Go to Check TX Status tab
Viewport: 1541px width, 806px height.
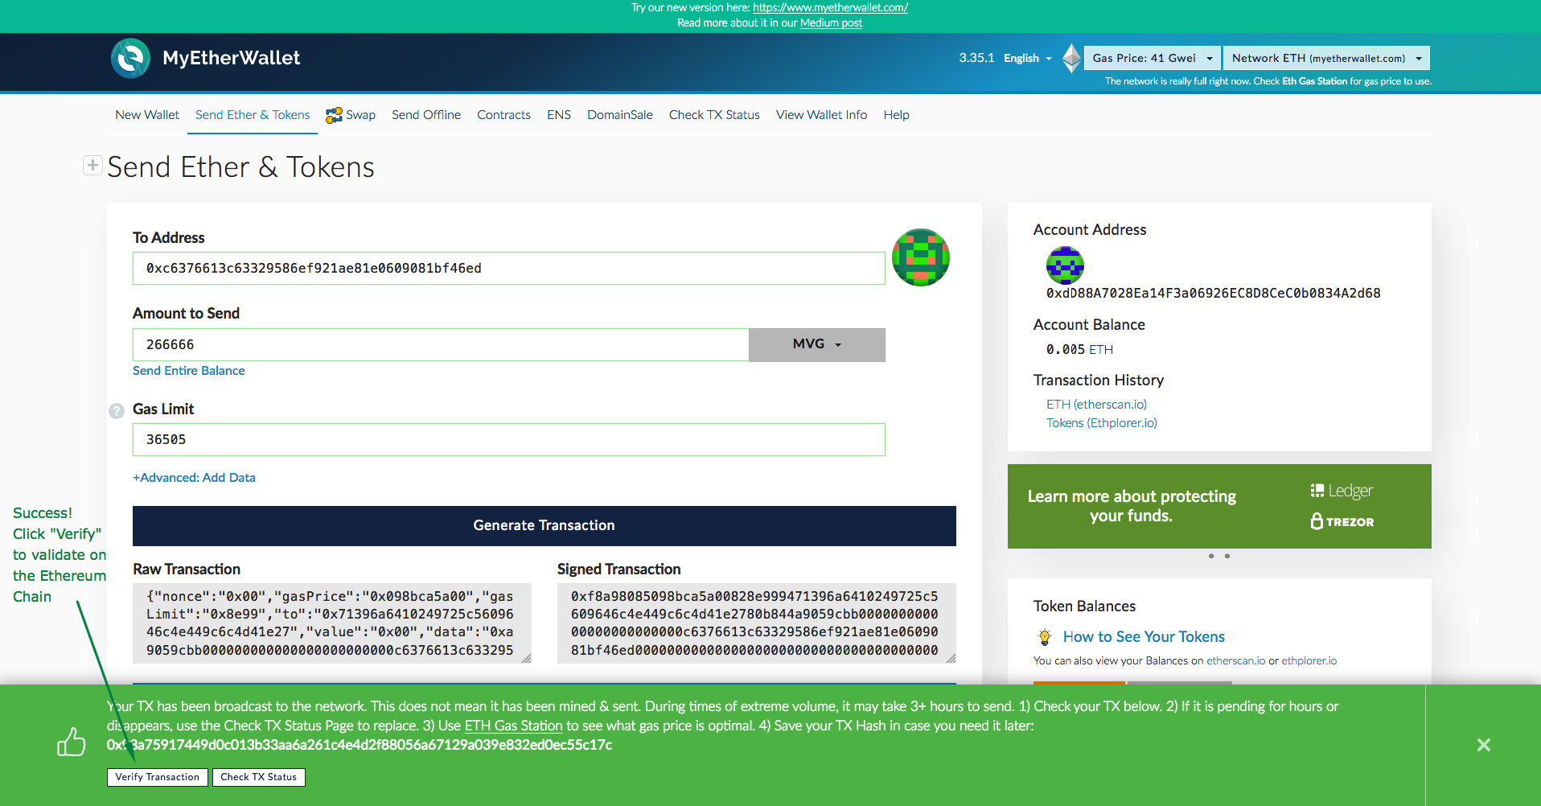pyautogui.click(x=714, y=115)
